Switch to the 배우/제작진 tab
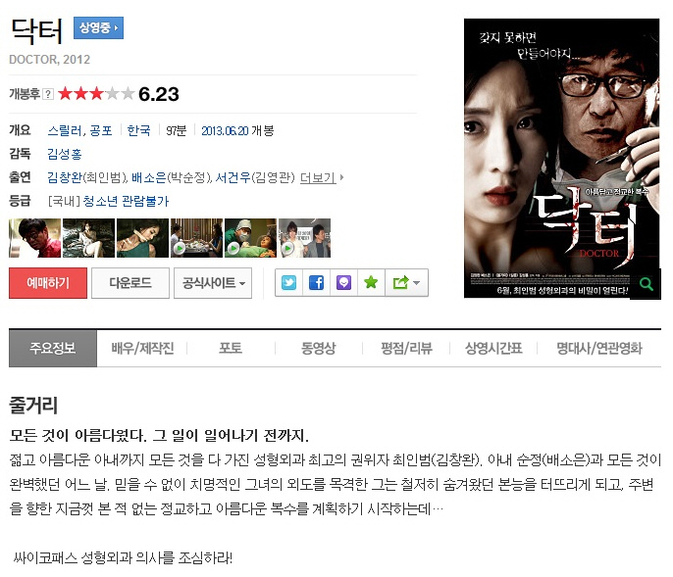 point(142,348)
